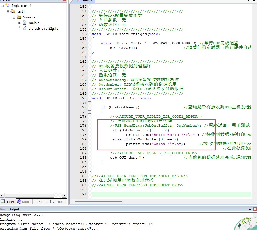Switch to the Books tab
The image size is (257, 230).
click(24, 201)
